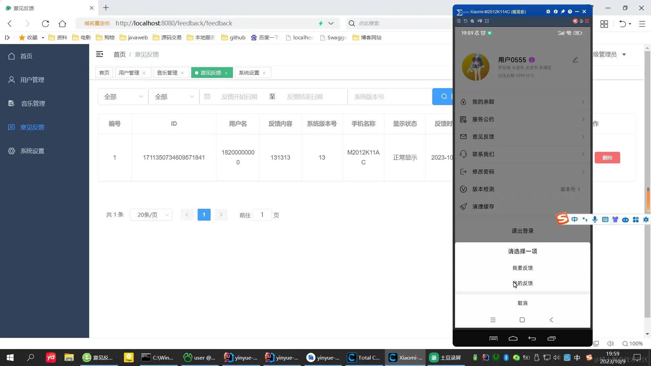This screenshot has height=366, width=651.
Task: Tap 我要反馈 in the phone popup
Action: [522, 268]
